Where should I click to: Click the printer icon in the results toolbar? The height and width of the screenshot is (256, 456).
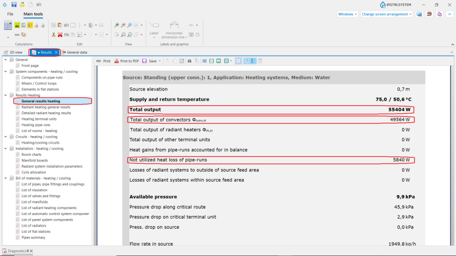tap(99, 61)
